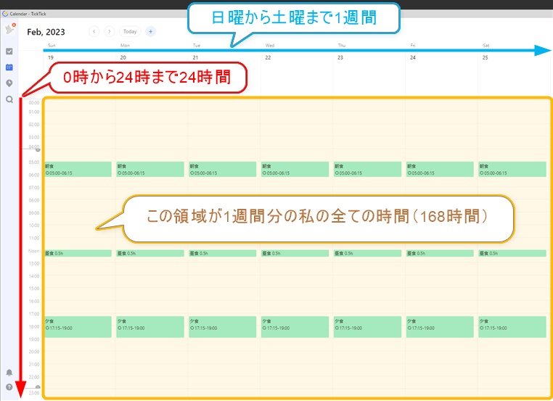Open the Tasks checkbox icon in sidebar
The height and width of the screenshot is (401, 553).
[x=9, y=51]
